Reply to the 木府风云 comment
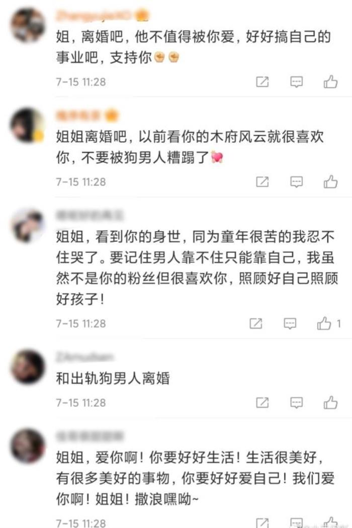352x528 pixels. [x=296, y=182]
